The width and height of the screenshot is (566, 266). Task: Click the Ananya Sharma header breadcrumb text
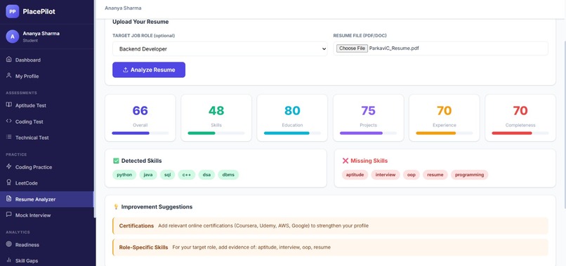(x=123, y=8)
